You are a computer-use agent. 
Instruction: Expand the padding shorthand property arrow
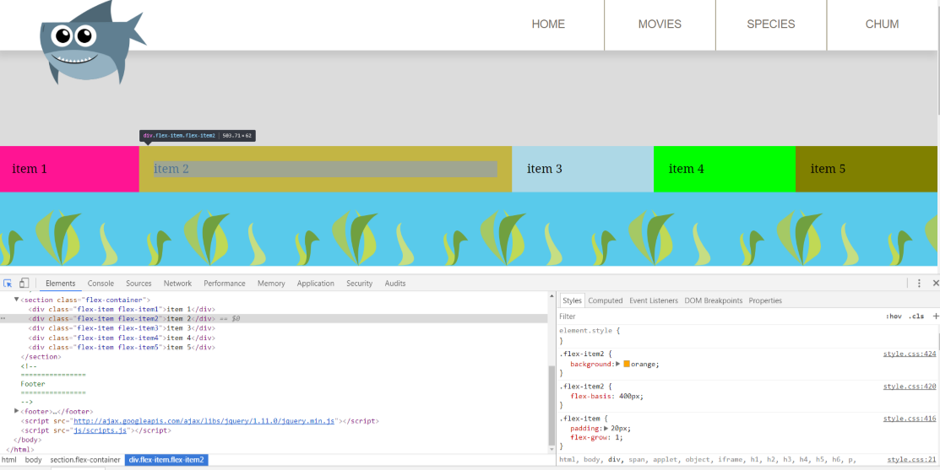[606, 429]
